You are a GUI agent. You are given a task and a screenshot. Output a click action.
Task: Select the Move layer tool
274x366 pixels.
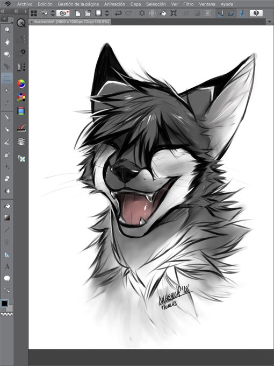(x=7, y=67)
